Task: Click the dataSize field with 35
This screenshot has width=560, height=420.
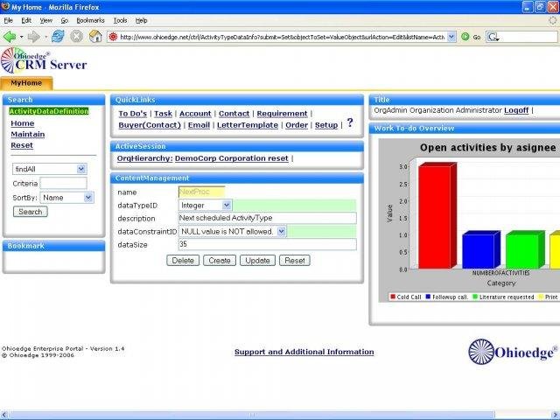Action: [x=267, y=244]
